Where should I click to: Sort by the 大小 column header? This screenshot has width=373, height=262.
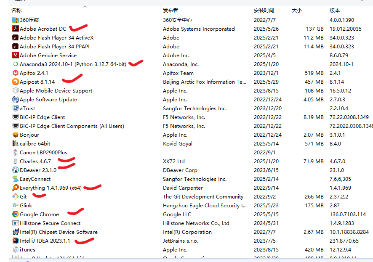297,10
